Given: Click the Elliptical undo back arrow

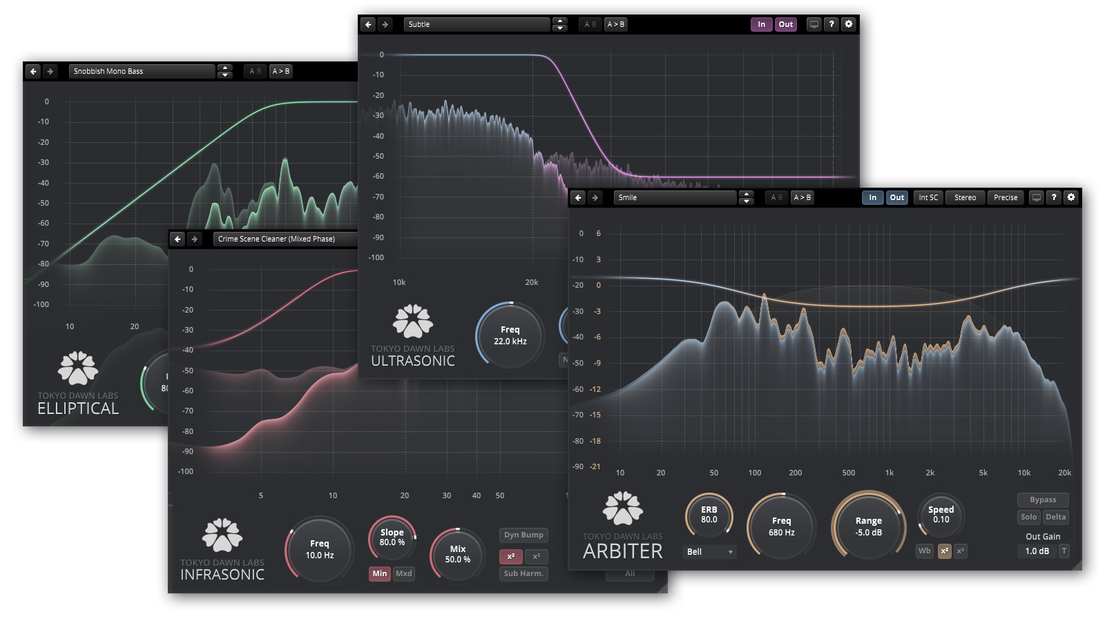Looking at the screenshot, I should point(33,71).
